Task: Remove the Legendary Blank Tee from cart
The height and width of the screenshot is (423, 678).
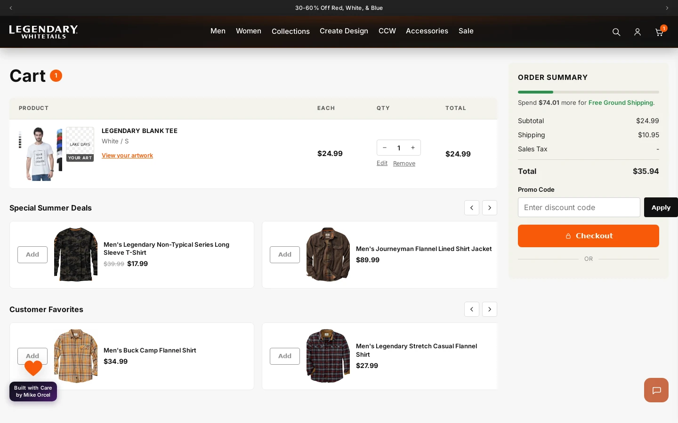Action: (x=404, y=164)
